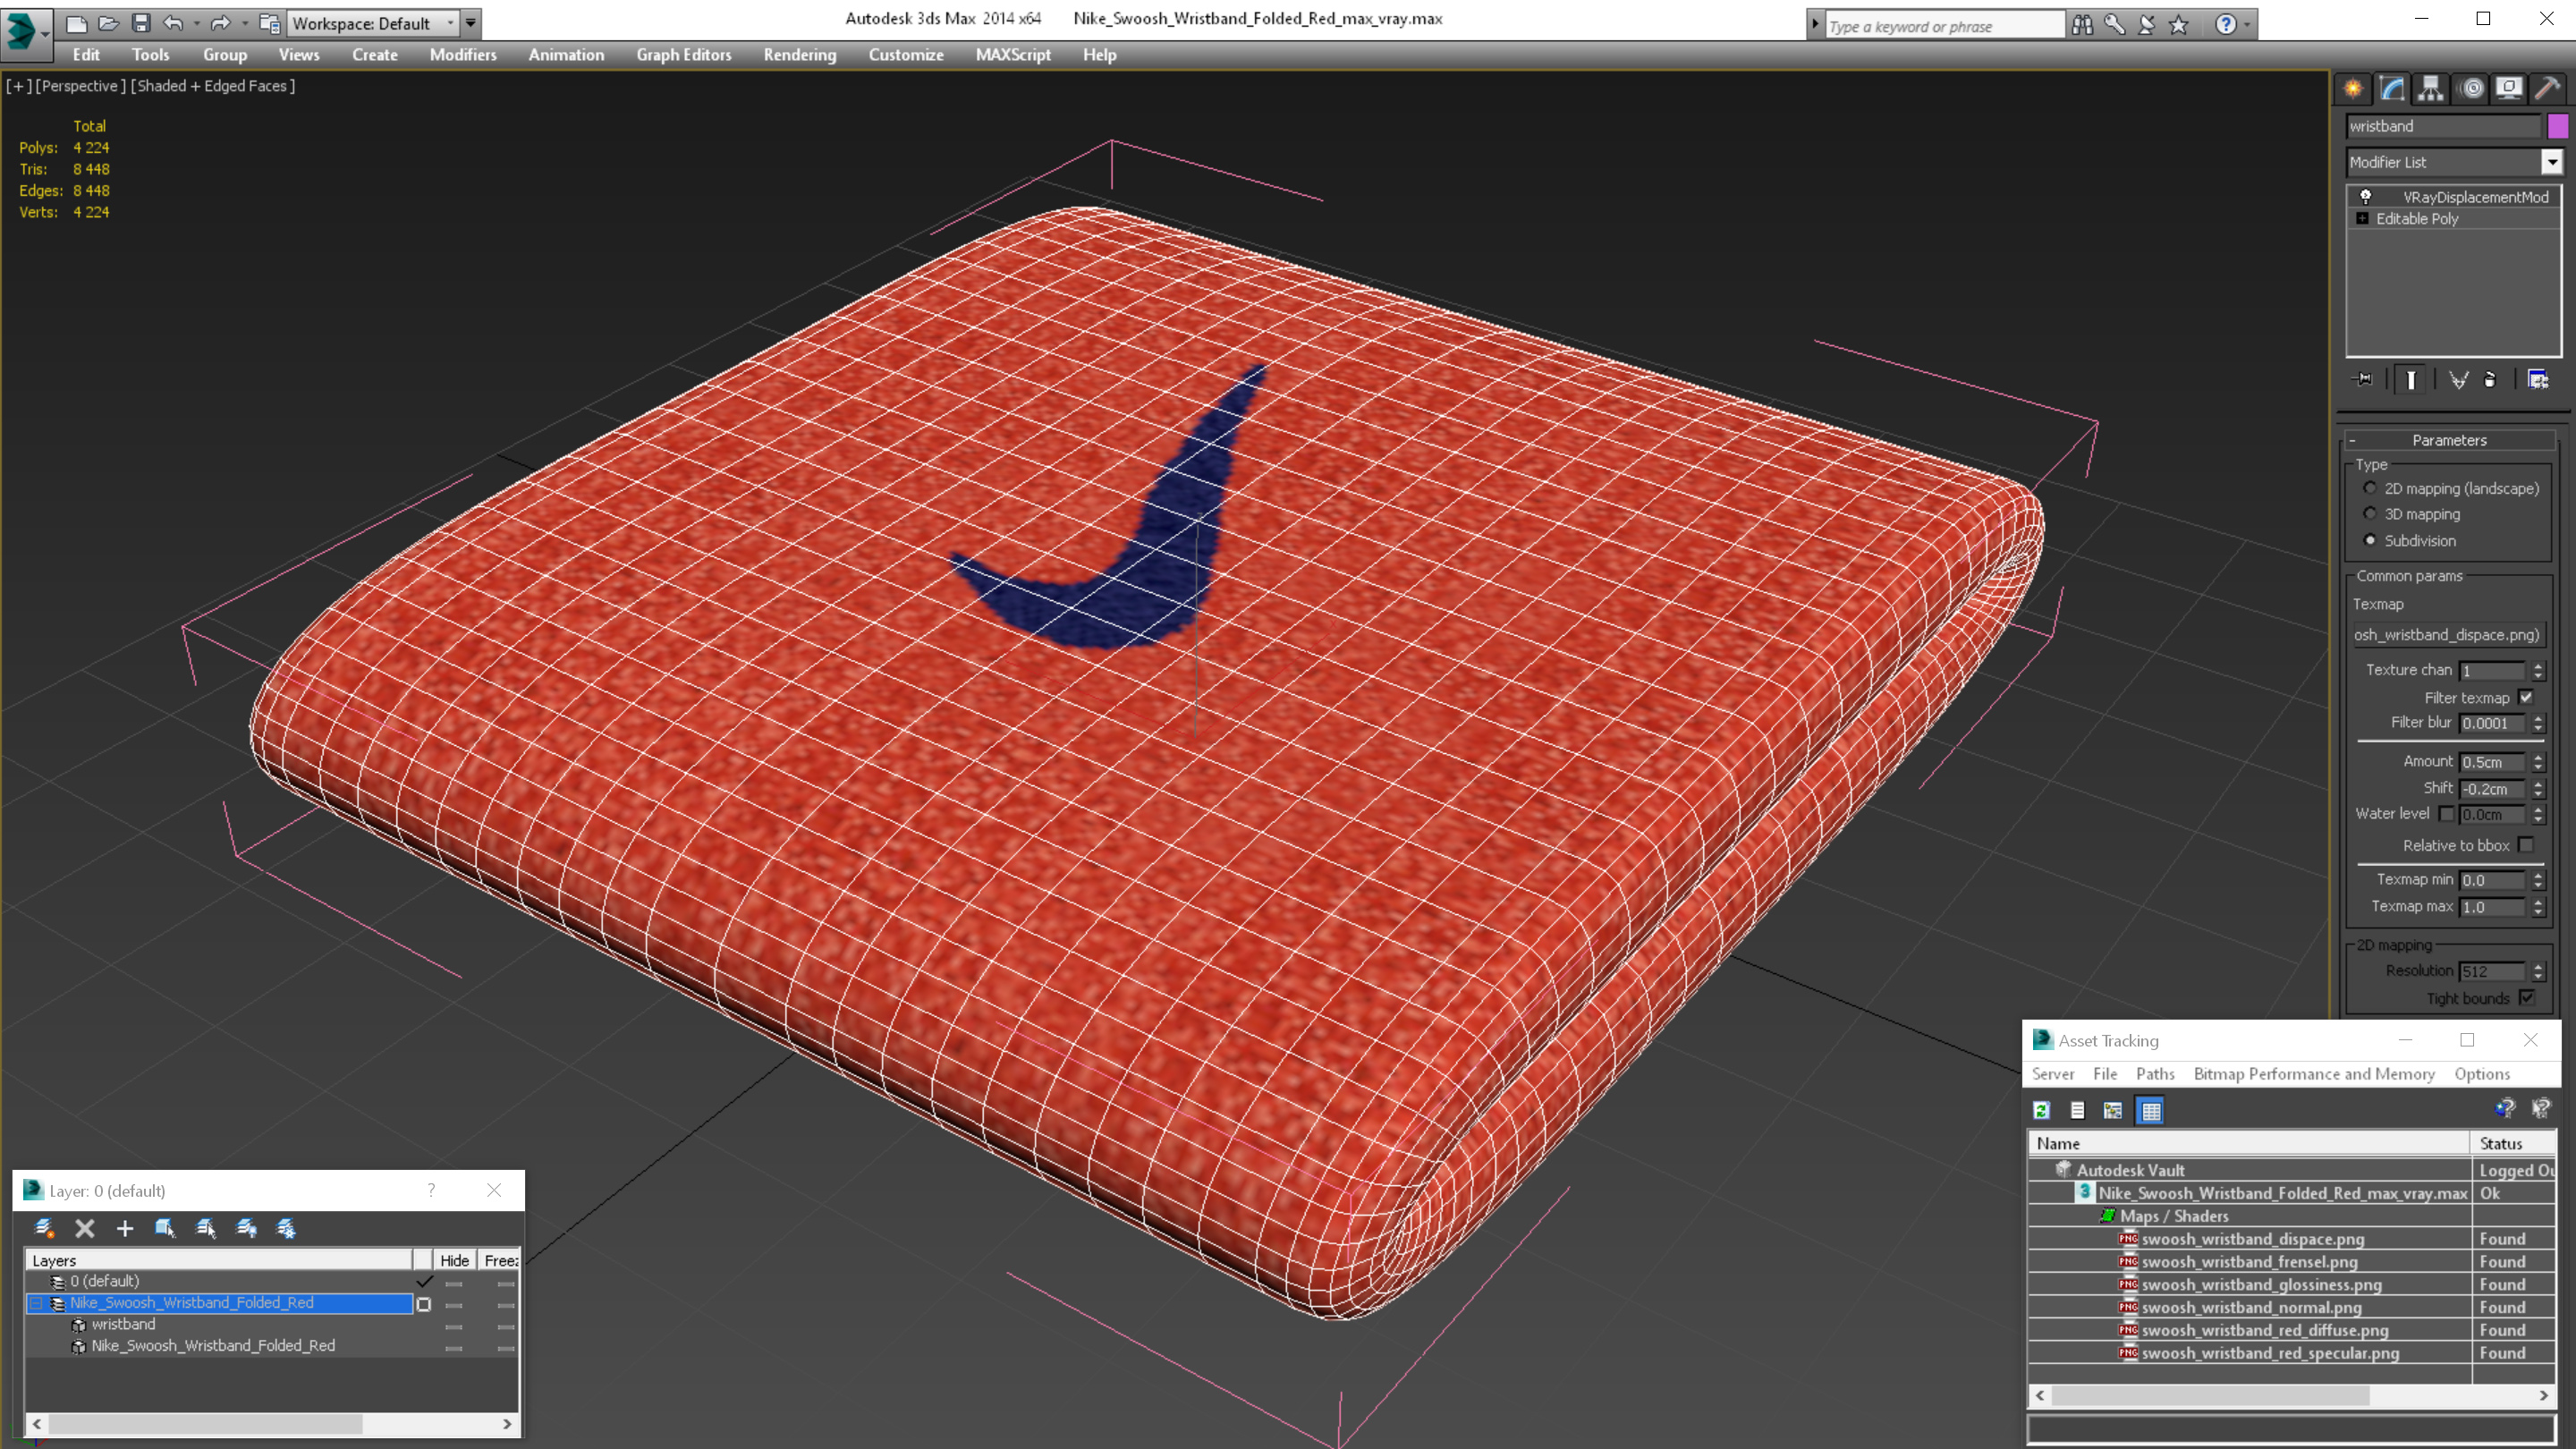Viewport: 2576px width, 1449px height.
Task: Click the Pin Stack icon below modifier stack
Action: tap(2363, 380)
